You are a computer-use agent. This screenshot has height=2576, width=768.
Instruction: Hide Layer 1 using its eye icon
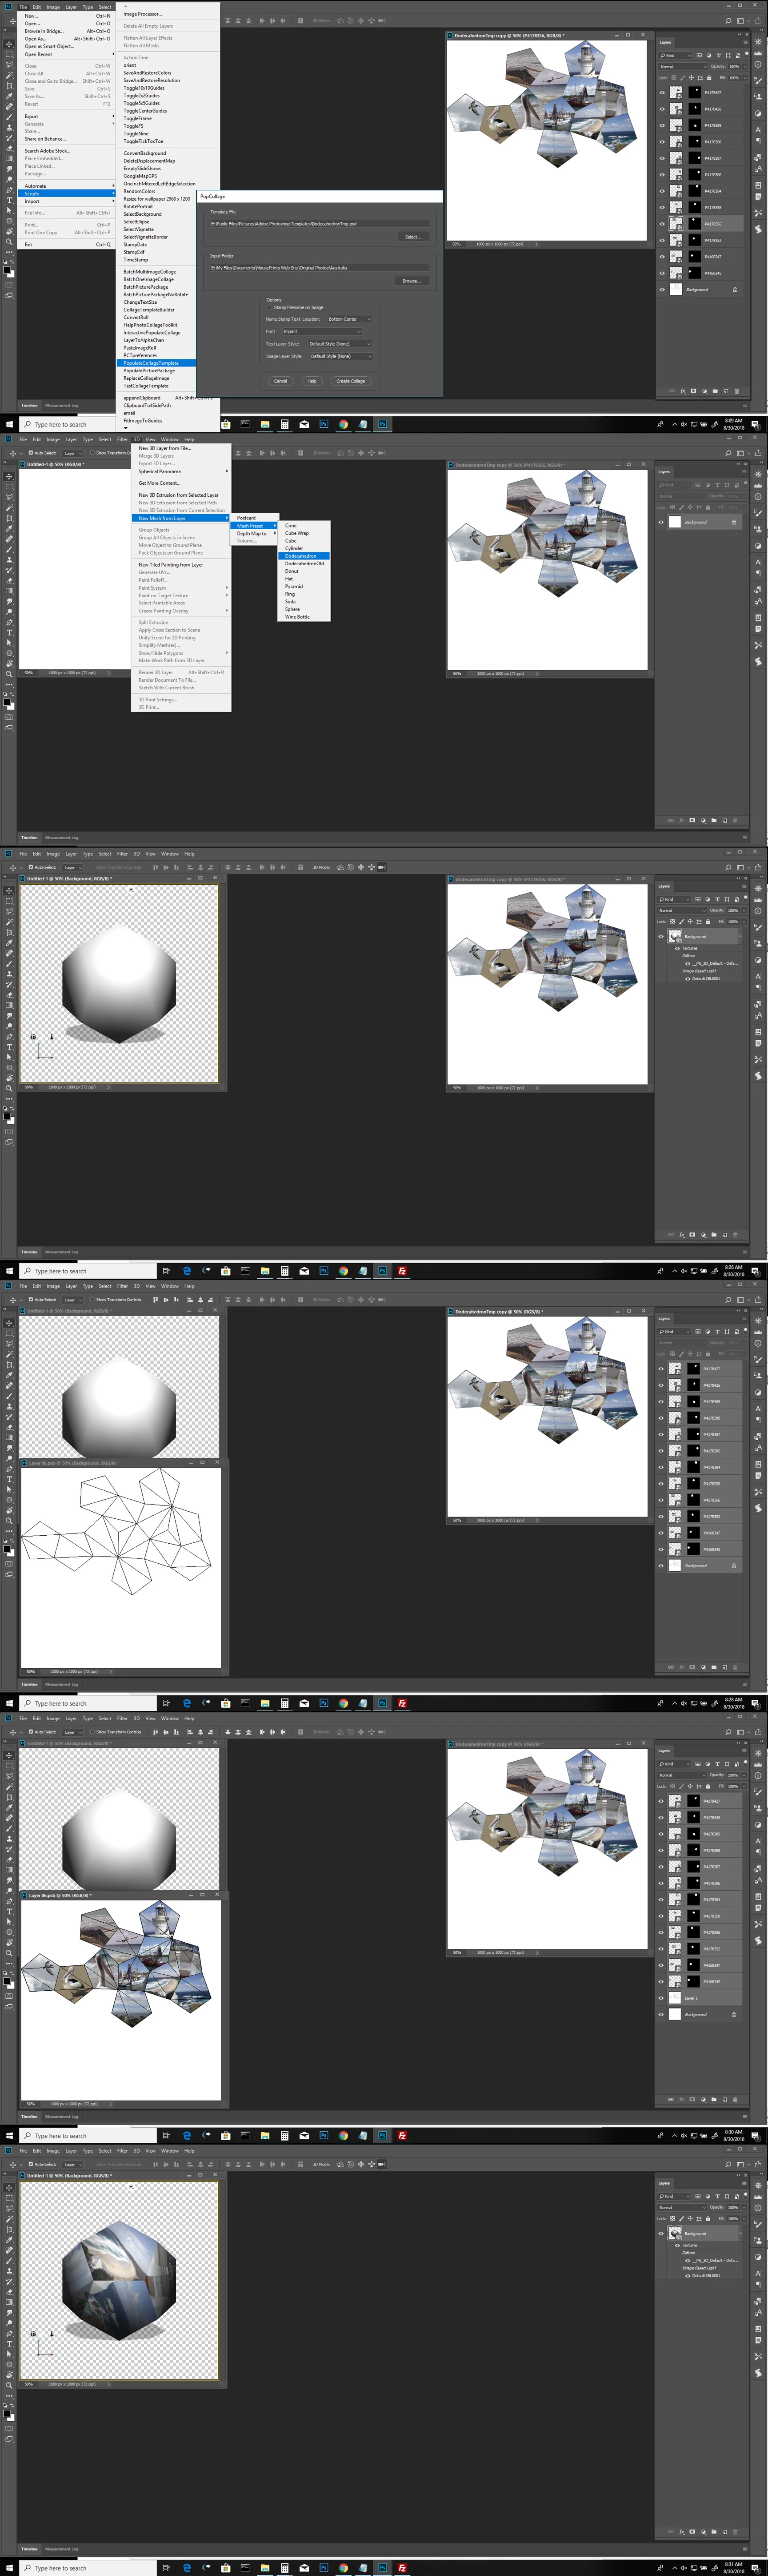[661, 1998]
